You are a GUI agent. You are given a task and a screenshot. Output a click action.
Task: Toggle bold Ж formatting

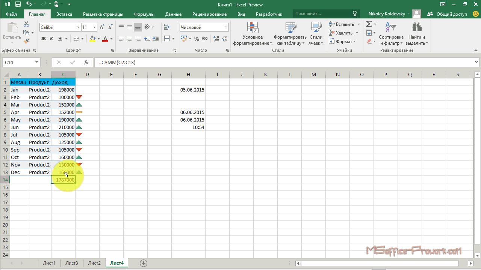point(43,39)
